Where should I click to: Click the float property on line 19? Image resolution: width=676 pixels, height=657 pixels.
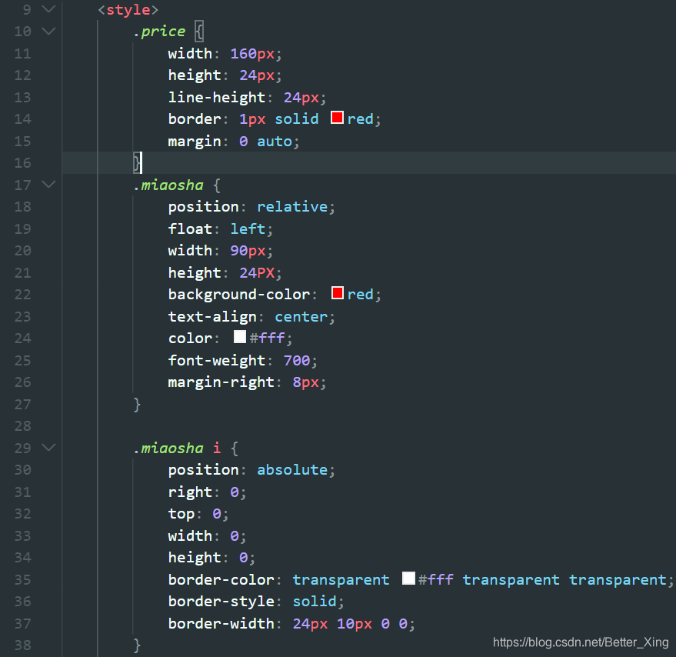[190, 229]
